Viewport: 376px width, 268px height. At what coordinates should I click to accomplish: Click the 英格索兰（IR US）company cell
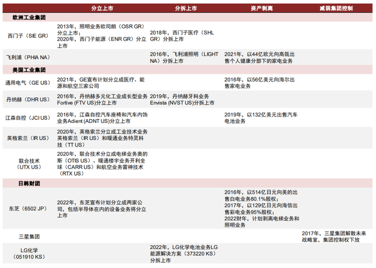tap(28, 138)
